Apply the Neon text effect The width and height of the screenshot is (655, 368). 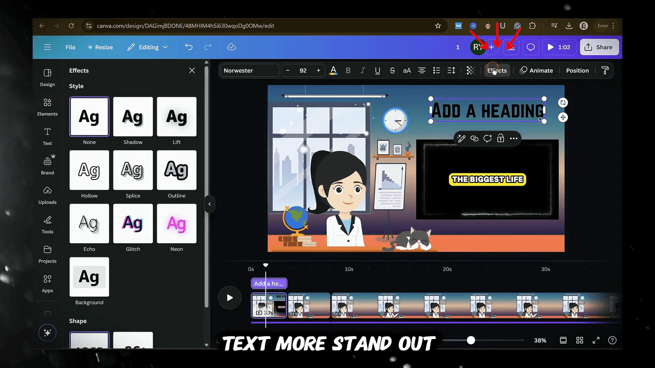click(176, 224)
